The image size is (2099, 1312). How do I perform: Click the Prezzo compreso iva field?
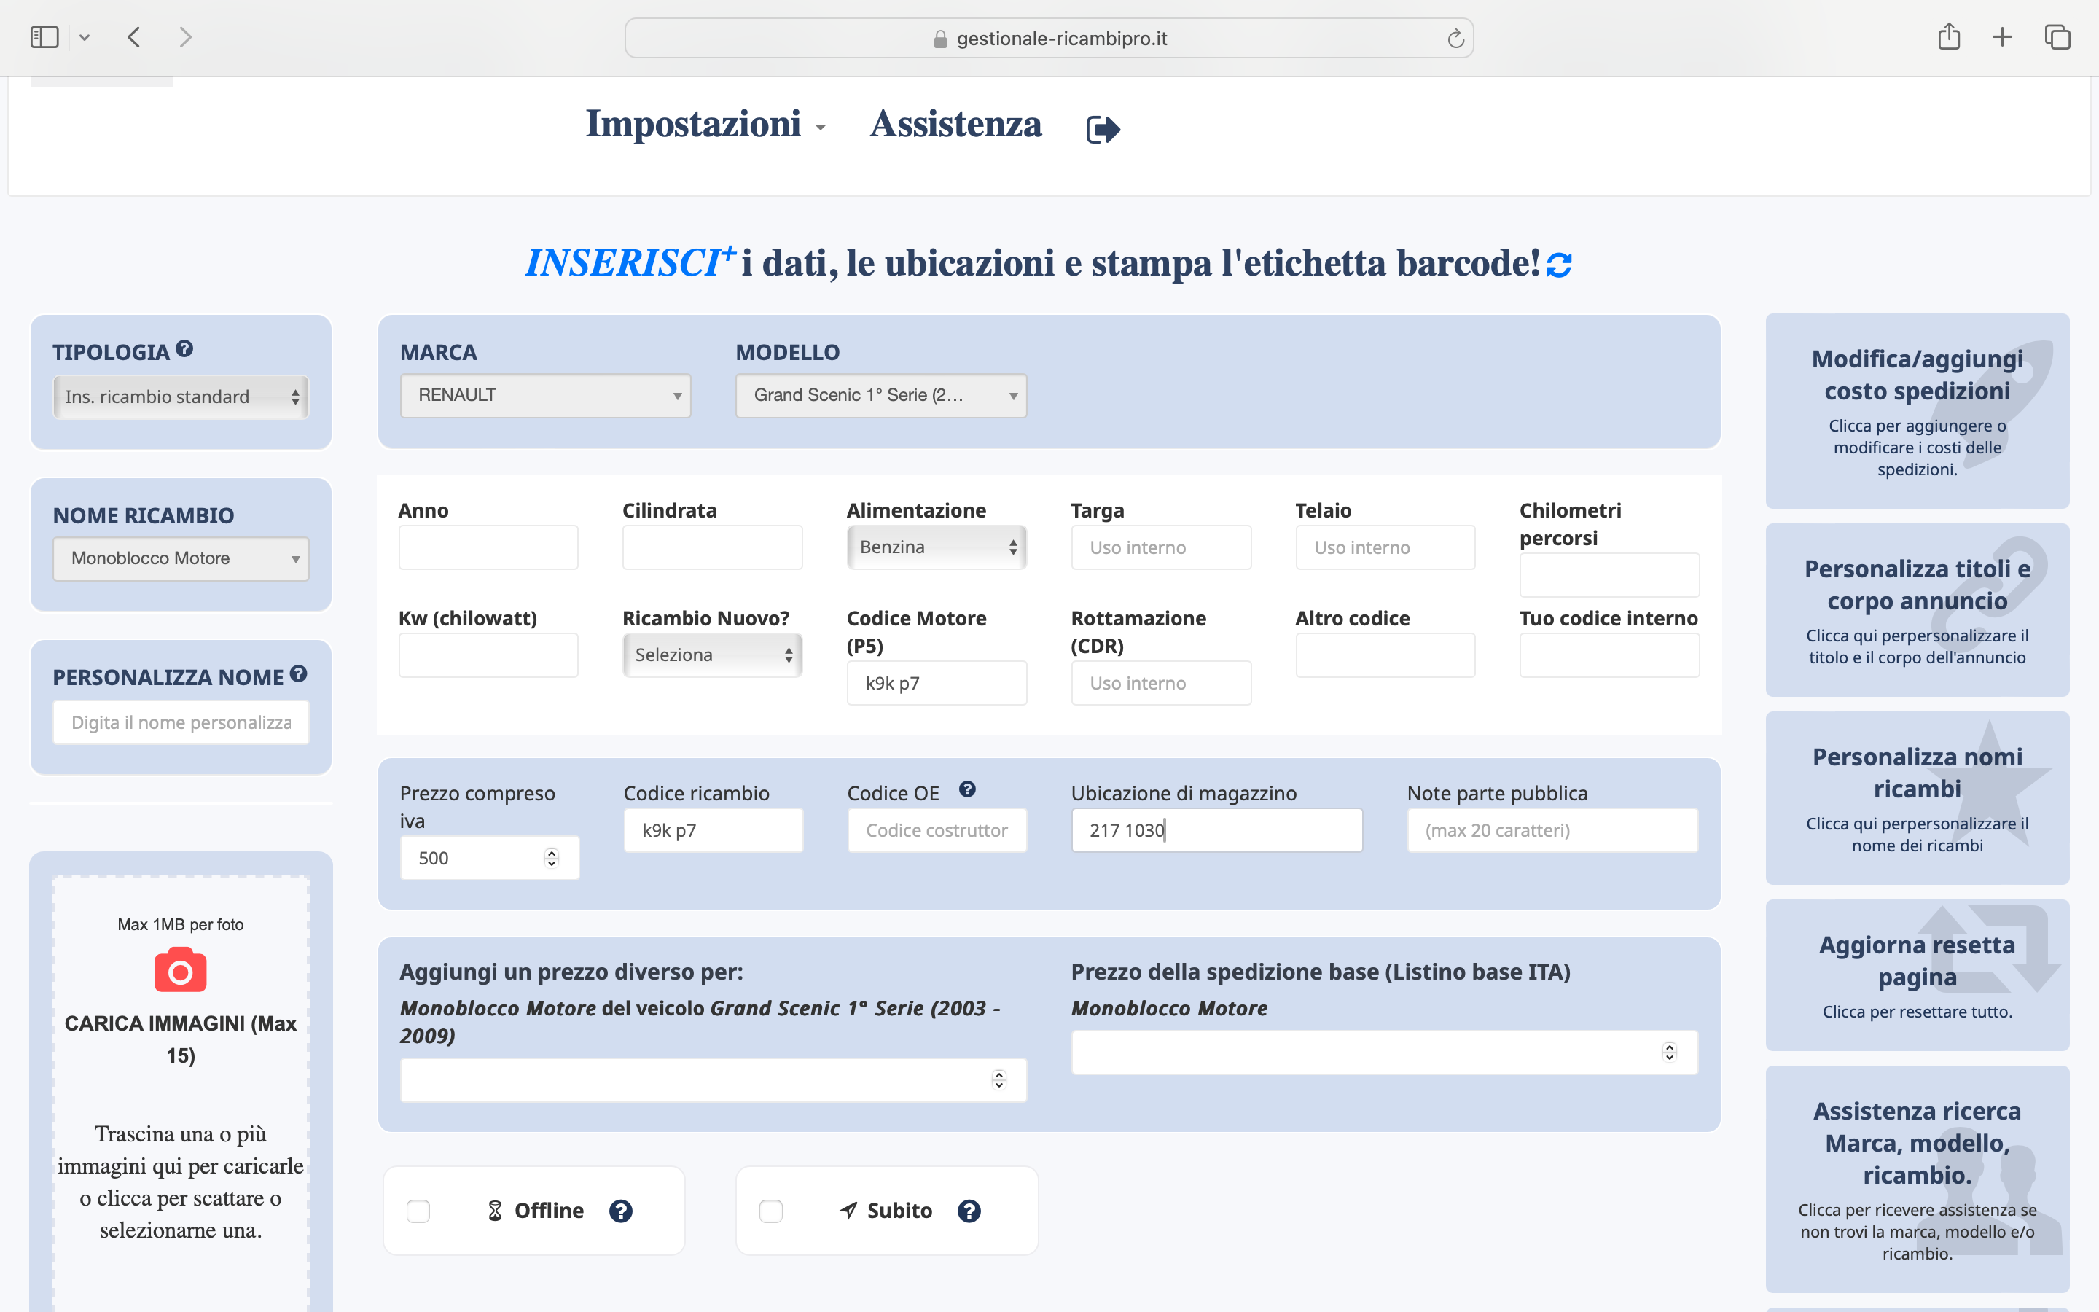coord(489,858)
